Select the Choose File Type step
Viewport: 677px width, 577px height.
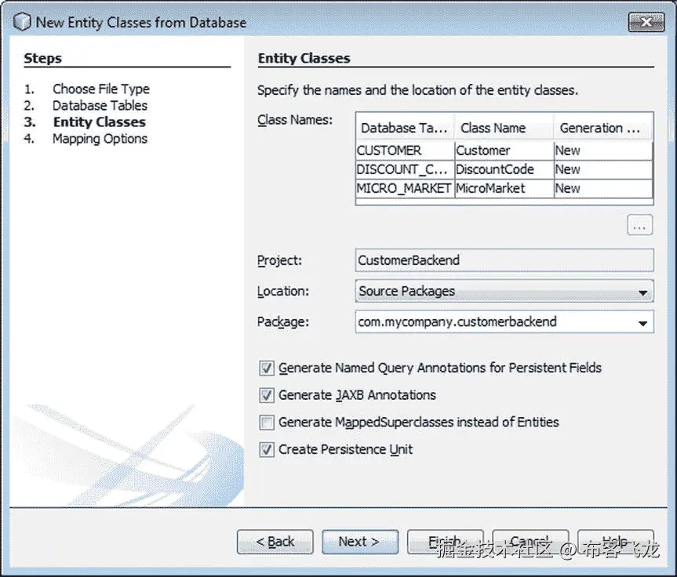[100, 89]
